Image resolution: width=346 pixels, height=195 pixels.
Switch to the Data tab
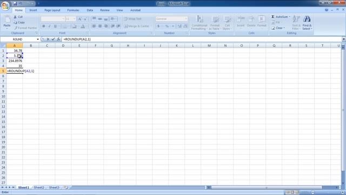point(90,10)
